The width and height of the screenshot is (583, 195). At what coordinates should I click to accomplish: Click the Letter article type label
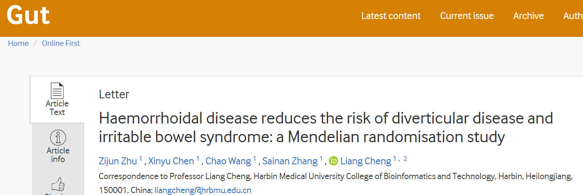coord(114,94)
